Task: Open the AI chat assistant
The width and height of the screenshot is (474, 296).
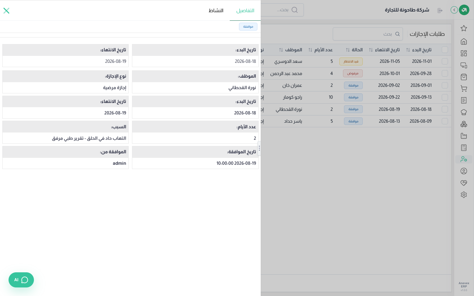Action: tap(21, 280)
